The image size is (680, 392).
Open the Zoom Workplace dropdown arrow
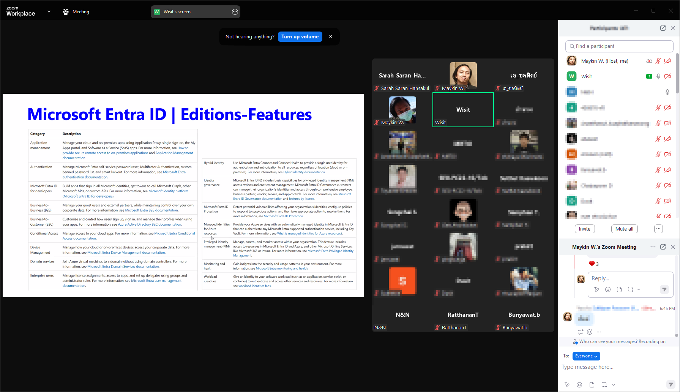click(x=49, y=11)
